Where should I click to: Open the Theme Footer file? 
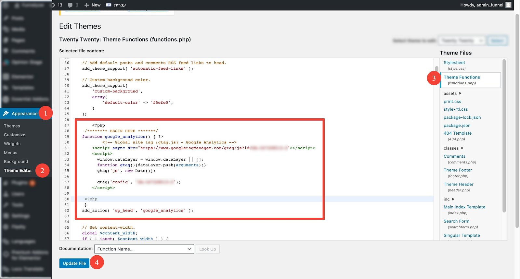(458, 170)
